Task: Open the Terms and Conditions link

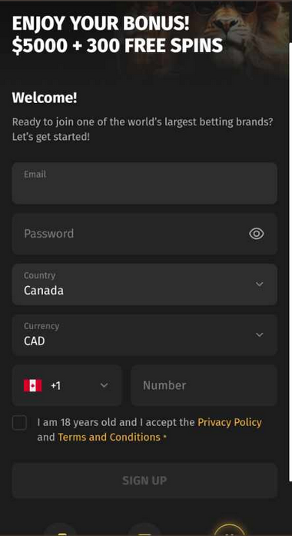Action: click(109, 438)
